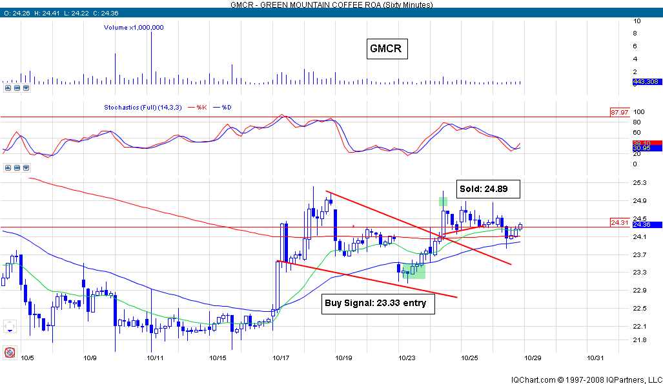Click the red %K legend entry
Viewport: 663px width, 384px height.
coord(198,107)
